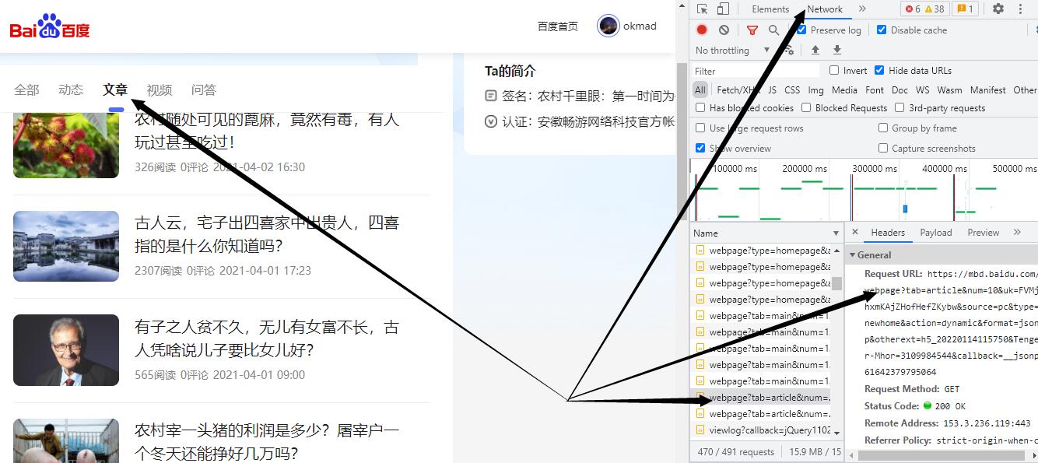Viewport: 1038px width, 463px height.
Task: Switch to the 问答 tab
Action: (x=204, y=89)
